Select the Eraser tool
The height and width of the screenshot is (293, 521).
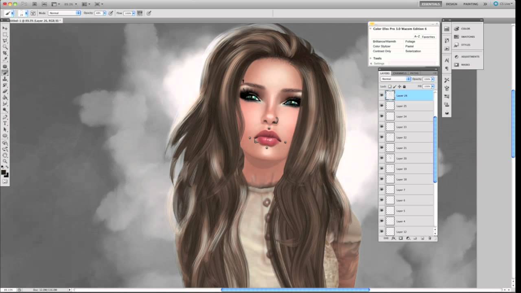click(x=5, y=92)
